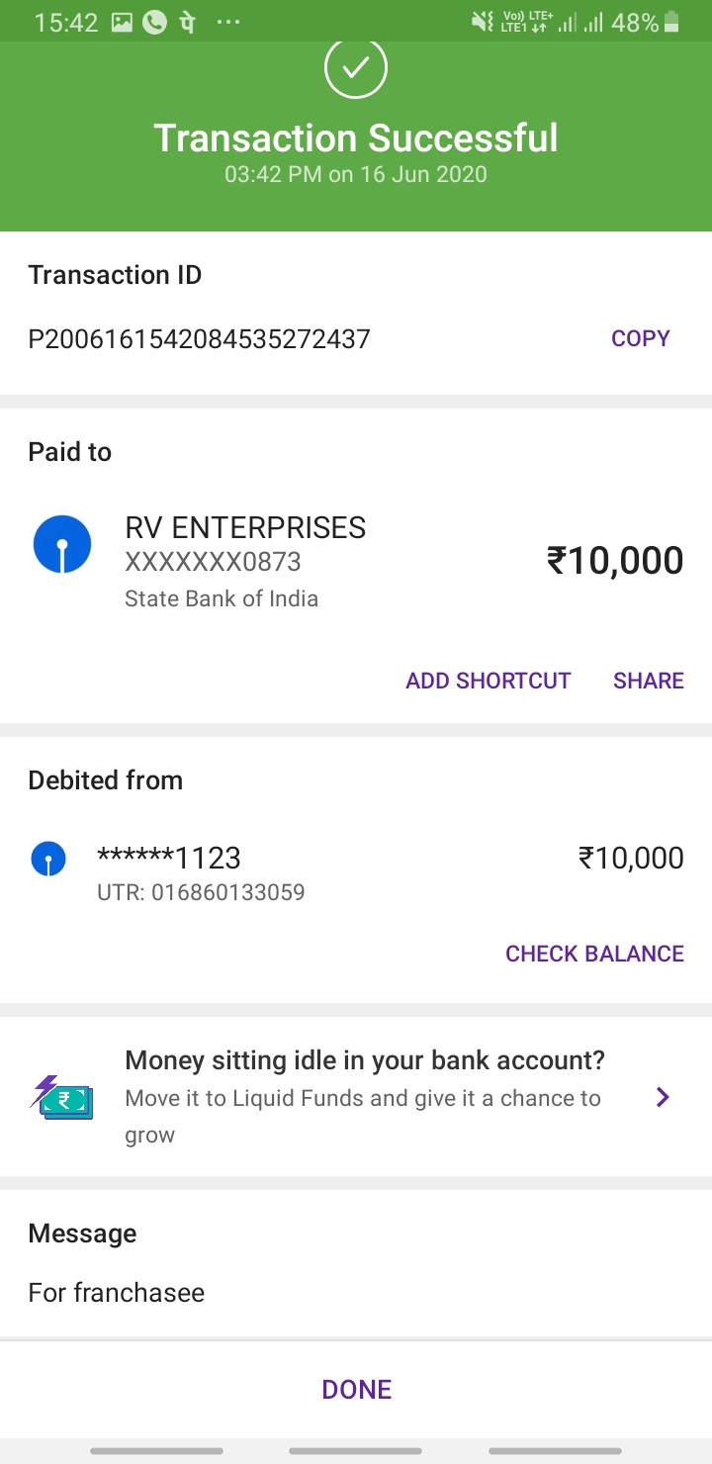Tap the muted sound icon in status bar

click(x=483, y=22)
